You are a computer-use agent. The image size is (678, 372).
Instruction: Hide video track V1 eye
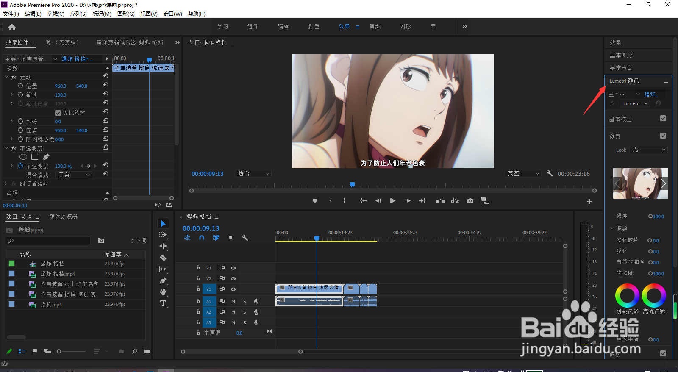(x=233, y=289)
